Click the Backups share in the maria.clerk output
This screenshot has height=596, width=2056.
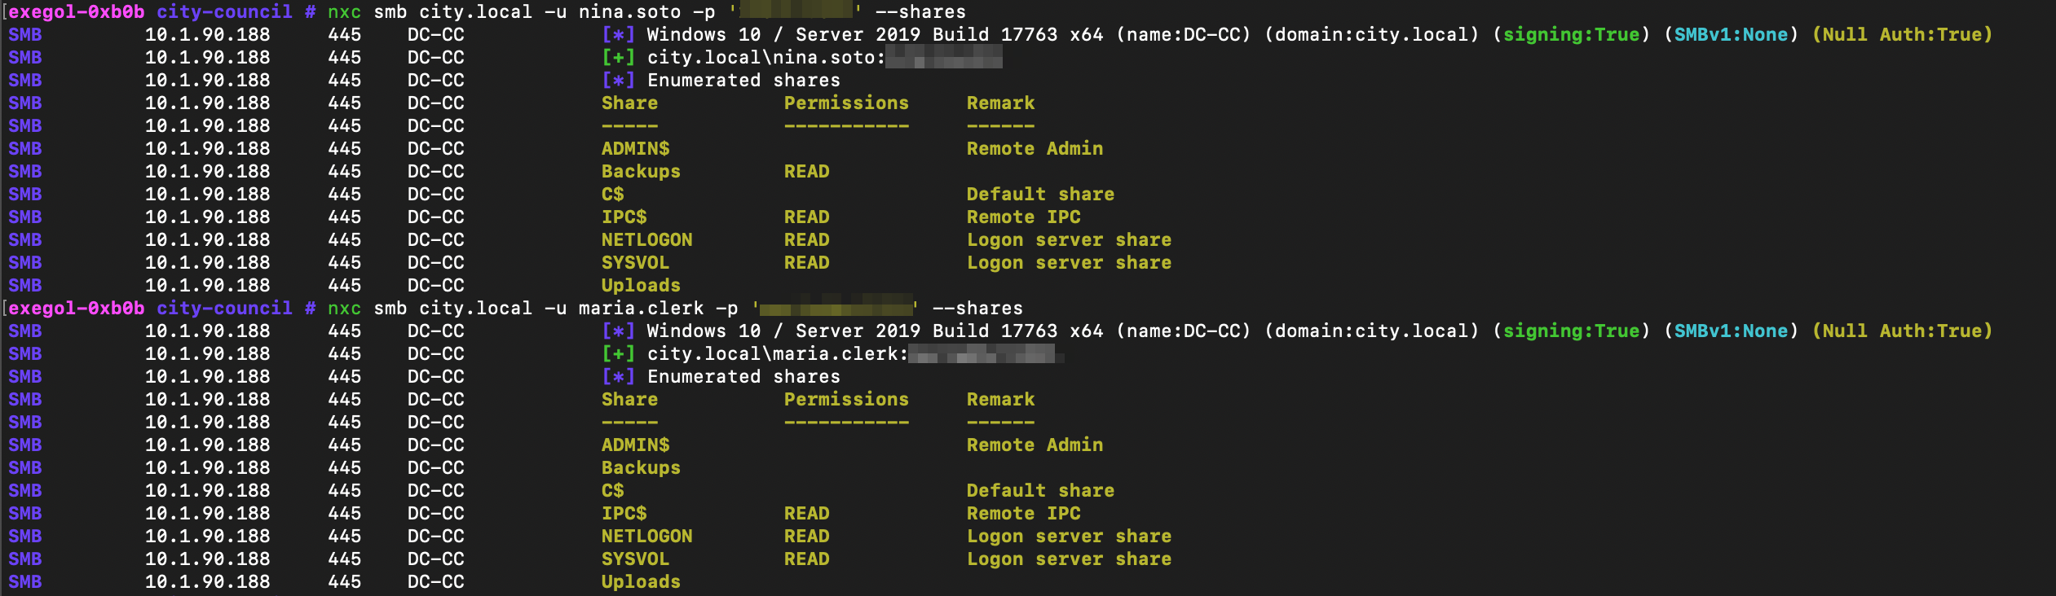tap(641, 467)
